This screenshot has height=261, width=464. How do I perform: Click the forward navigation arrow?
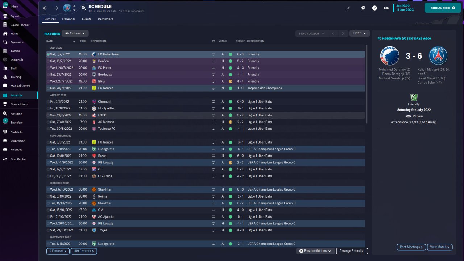[56, 8]
